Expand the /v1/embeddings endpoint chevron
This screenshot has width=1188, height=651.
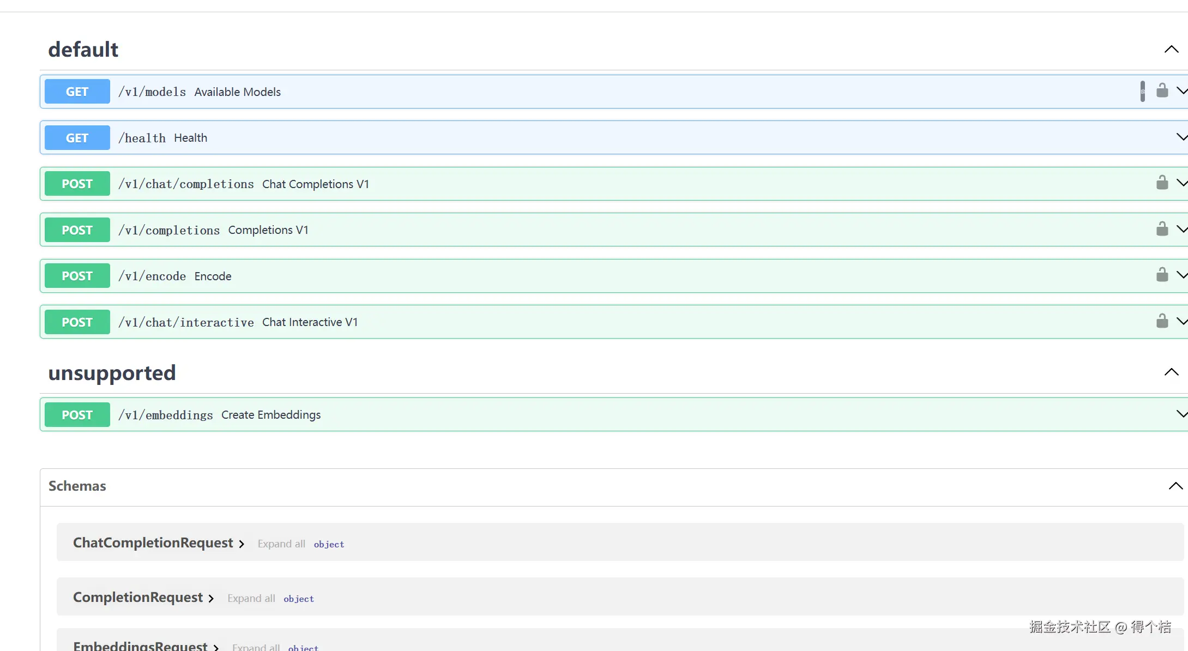pos(1181,414)
